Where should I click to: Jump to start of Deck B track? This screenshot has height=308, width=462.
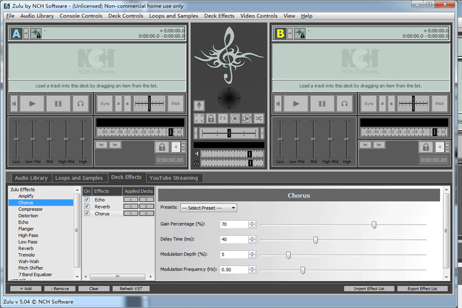pyautogui.click(x=278, y=103)
